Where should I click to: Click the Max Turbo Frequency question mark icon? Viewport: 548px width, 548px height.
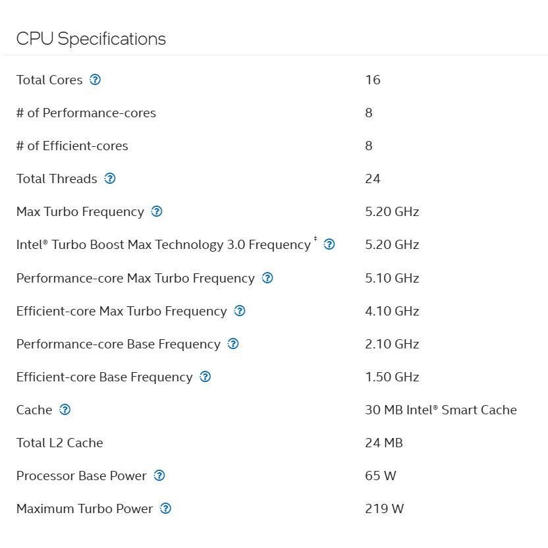[x=157, y=211]
